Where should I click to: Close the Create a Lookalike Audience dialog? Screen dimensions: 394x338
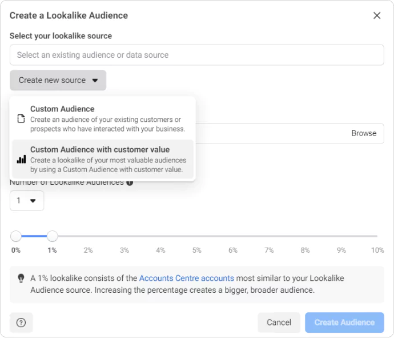tap(377, 15)
